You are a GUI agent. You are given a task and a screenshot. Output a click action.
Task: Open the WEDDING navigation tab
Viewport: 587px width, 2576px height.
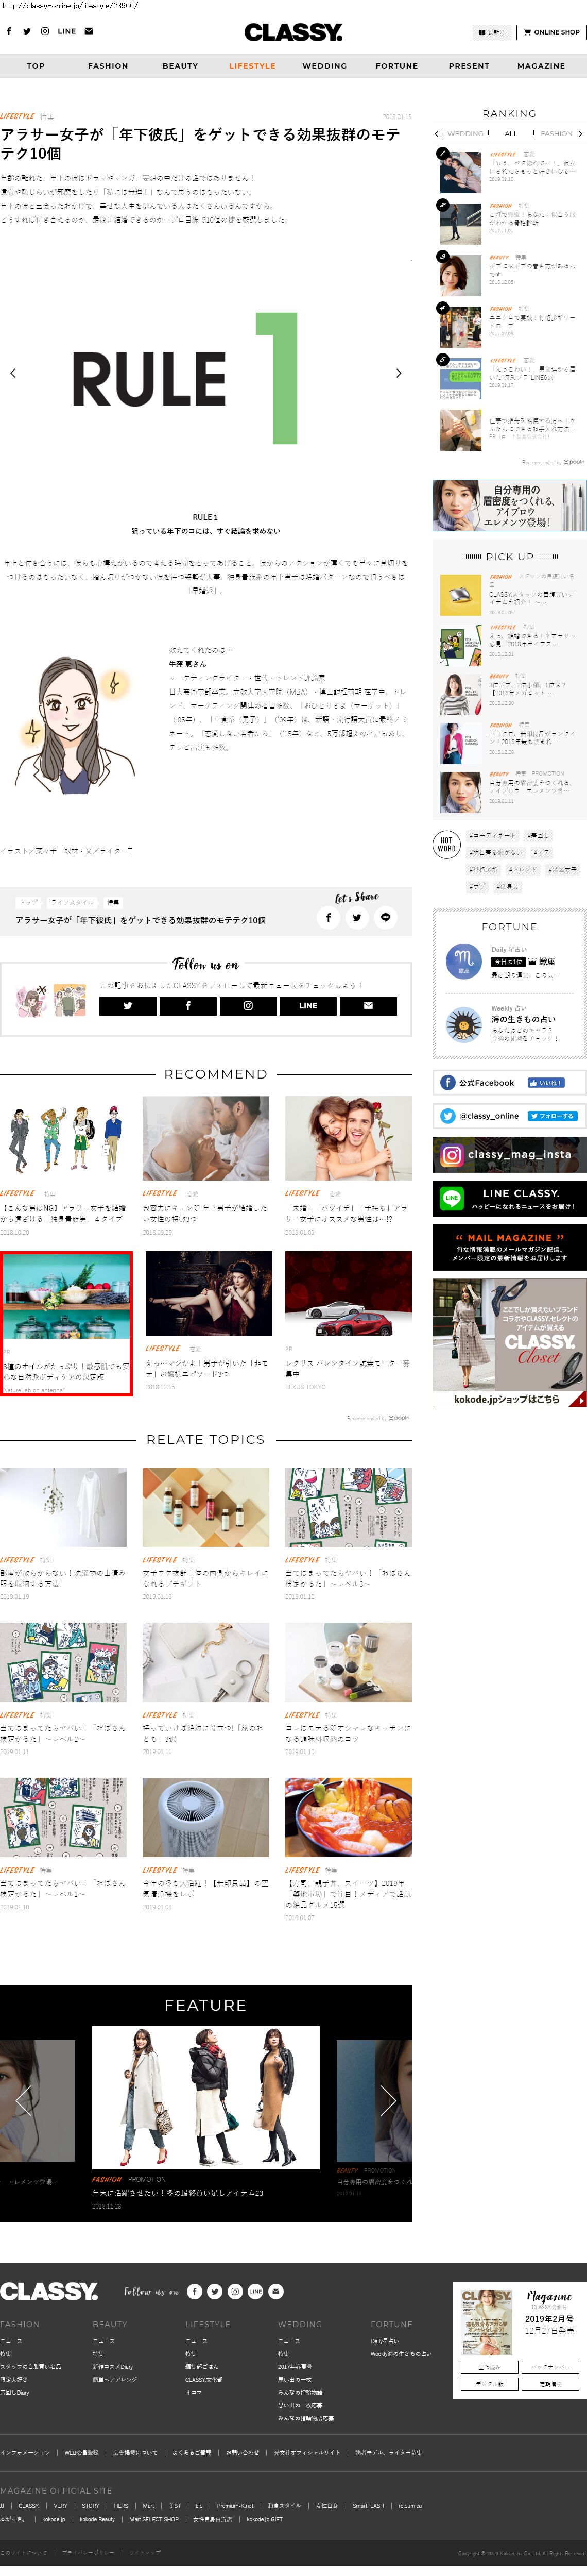(x=324, y=66)
